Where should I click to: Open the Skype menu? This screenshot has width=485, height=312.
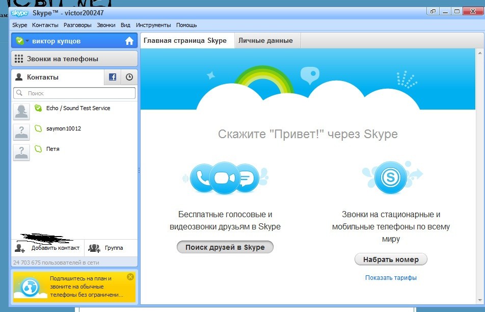coord(19,25)
